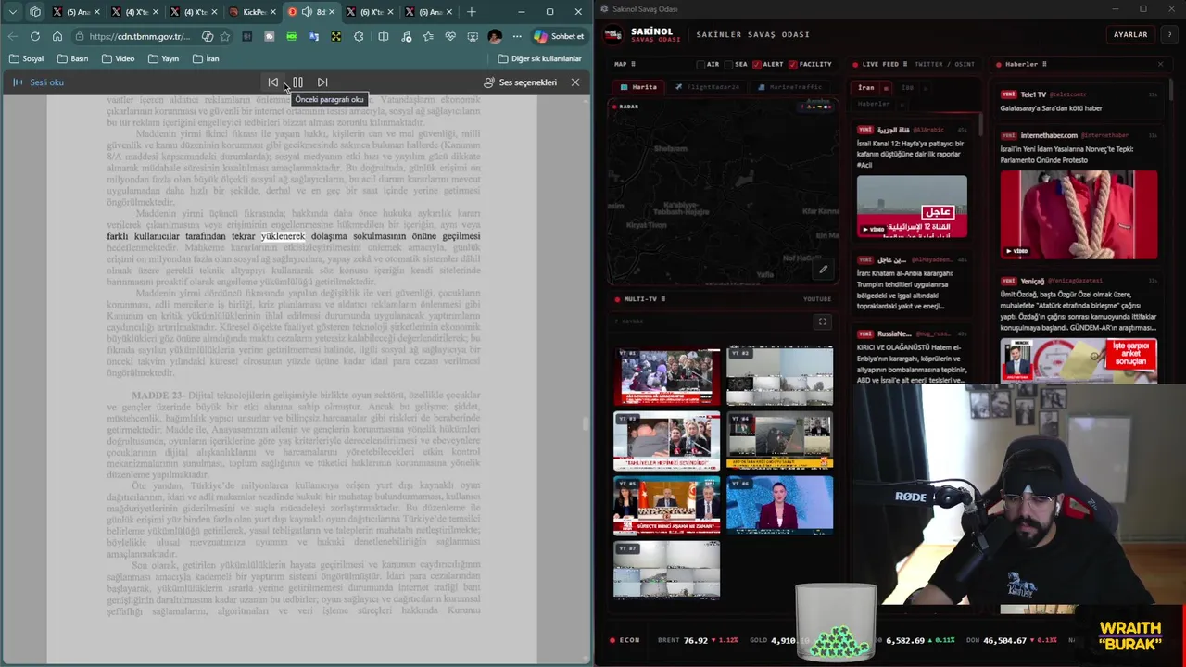Go to browser home page
Viewport: 1186px width, 667px height.
[x=57, y=36]
